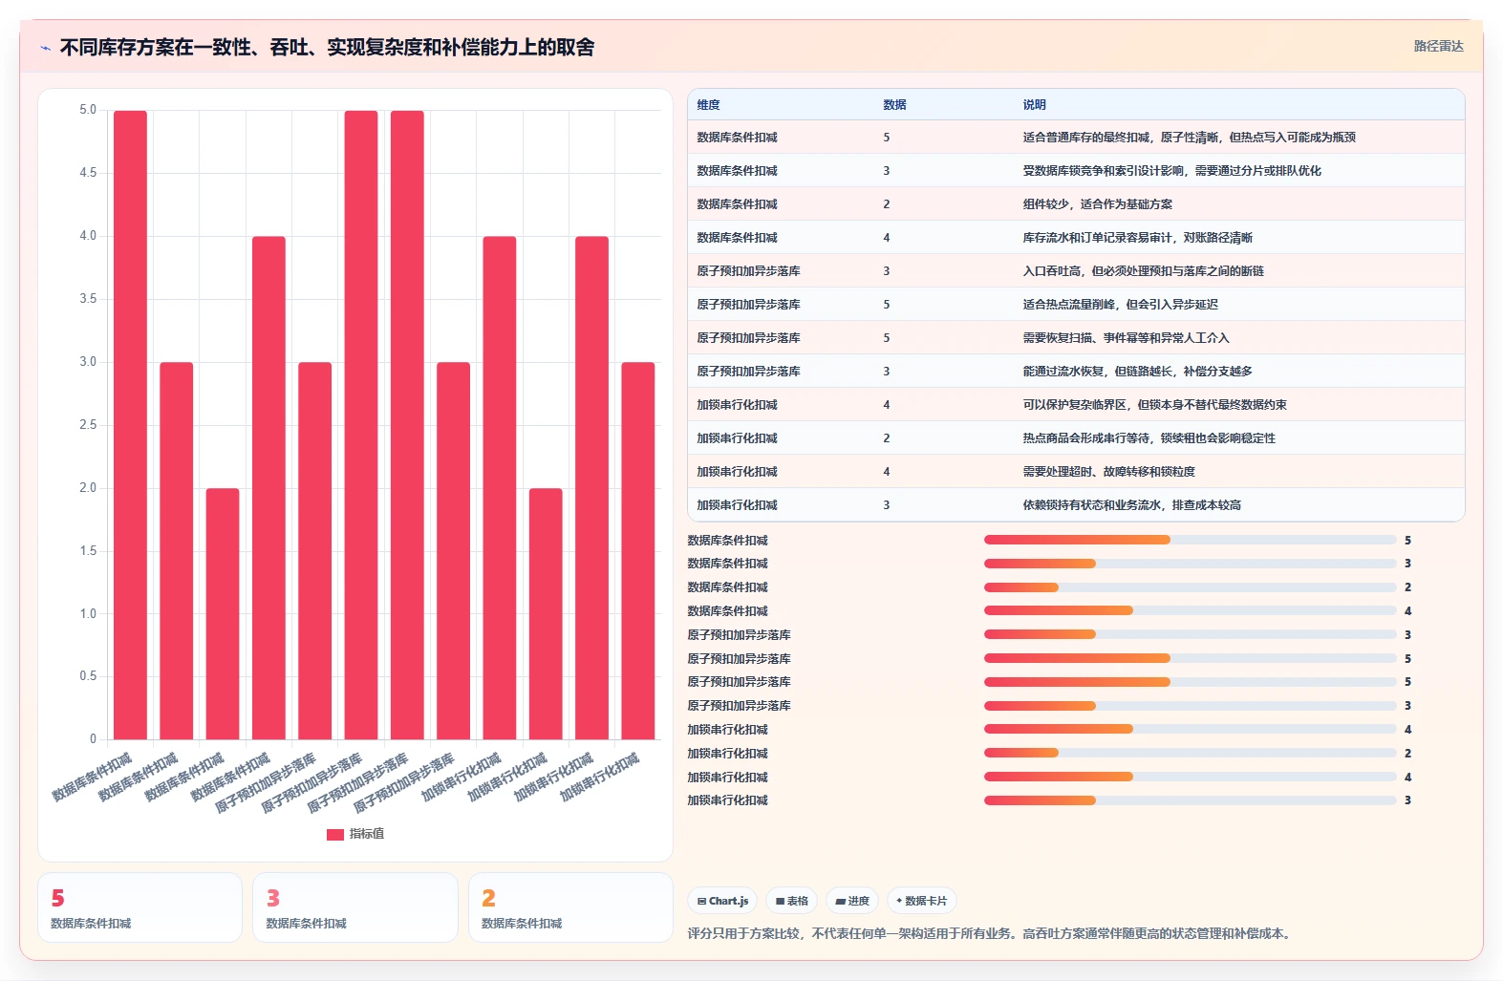Select the row 入口吞吐高，但必须处理预扣与落库
The image size is (1503, 981).
coord(1076,271)
